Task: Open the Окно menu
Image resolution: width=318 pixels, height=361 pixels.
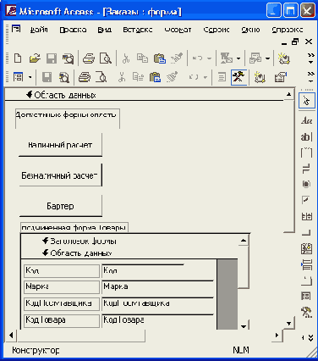Action: pyautogui.click(x=250, y=30)
